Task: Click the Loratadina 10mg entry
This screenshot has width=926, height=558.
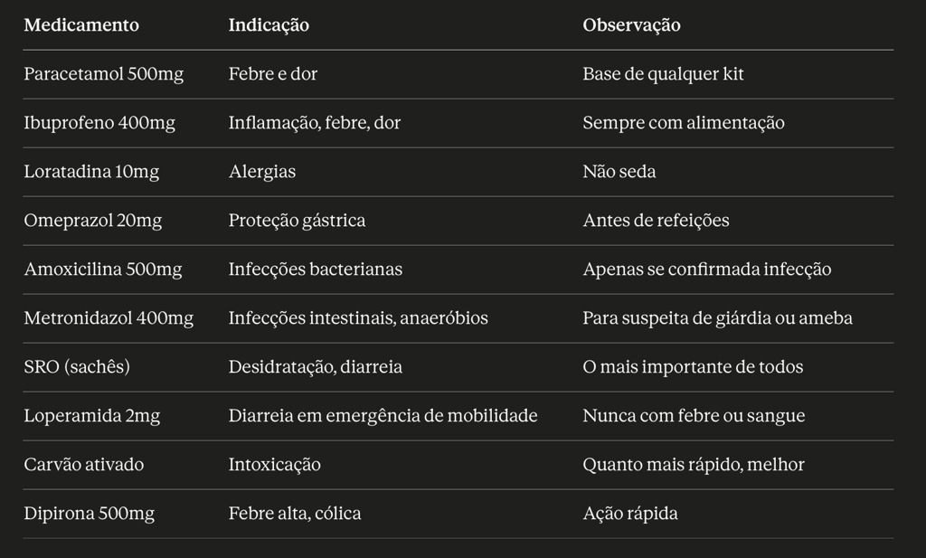Action: click(x=91, y=172)
